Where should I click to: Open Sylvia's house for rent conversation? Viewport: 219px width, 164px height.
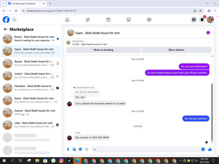tap(31, 100)
